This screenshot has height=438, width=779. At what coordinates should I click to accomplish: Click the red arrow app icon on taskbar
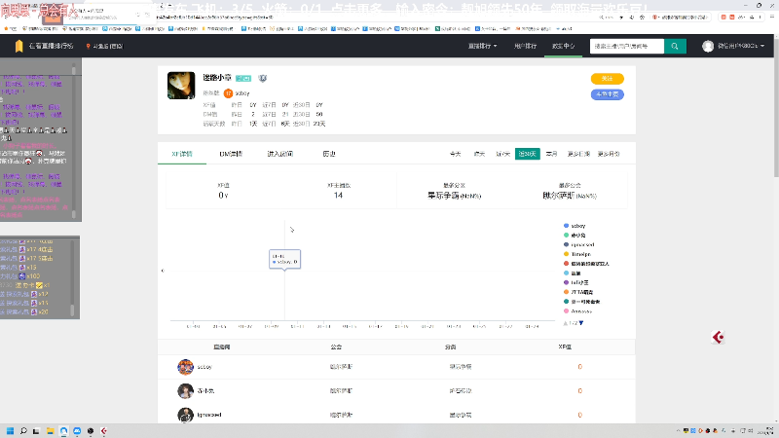[103, 431]
